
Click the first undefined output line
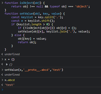(12, 54)
